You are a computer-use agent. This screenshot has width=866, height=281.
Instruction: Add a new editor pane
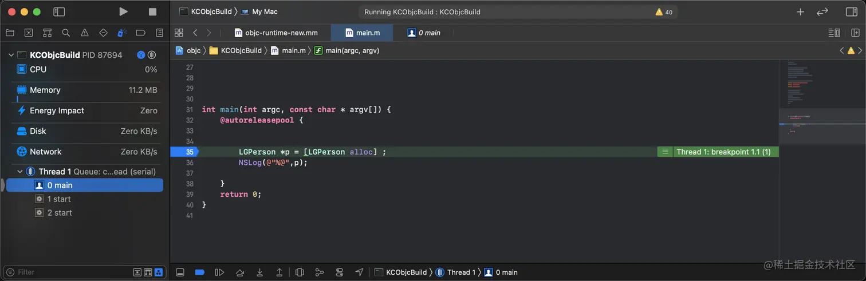(x=855, y=33)
